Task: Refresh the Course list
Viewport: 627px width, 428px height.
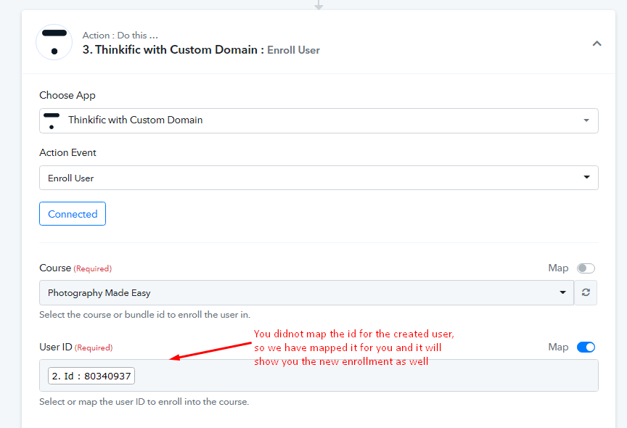Action: [586, 292]
